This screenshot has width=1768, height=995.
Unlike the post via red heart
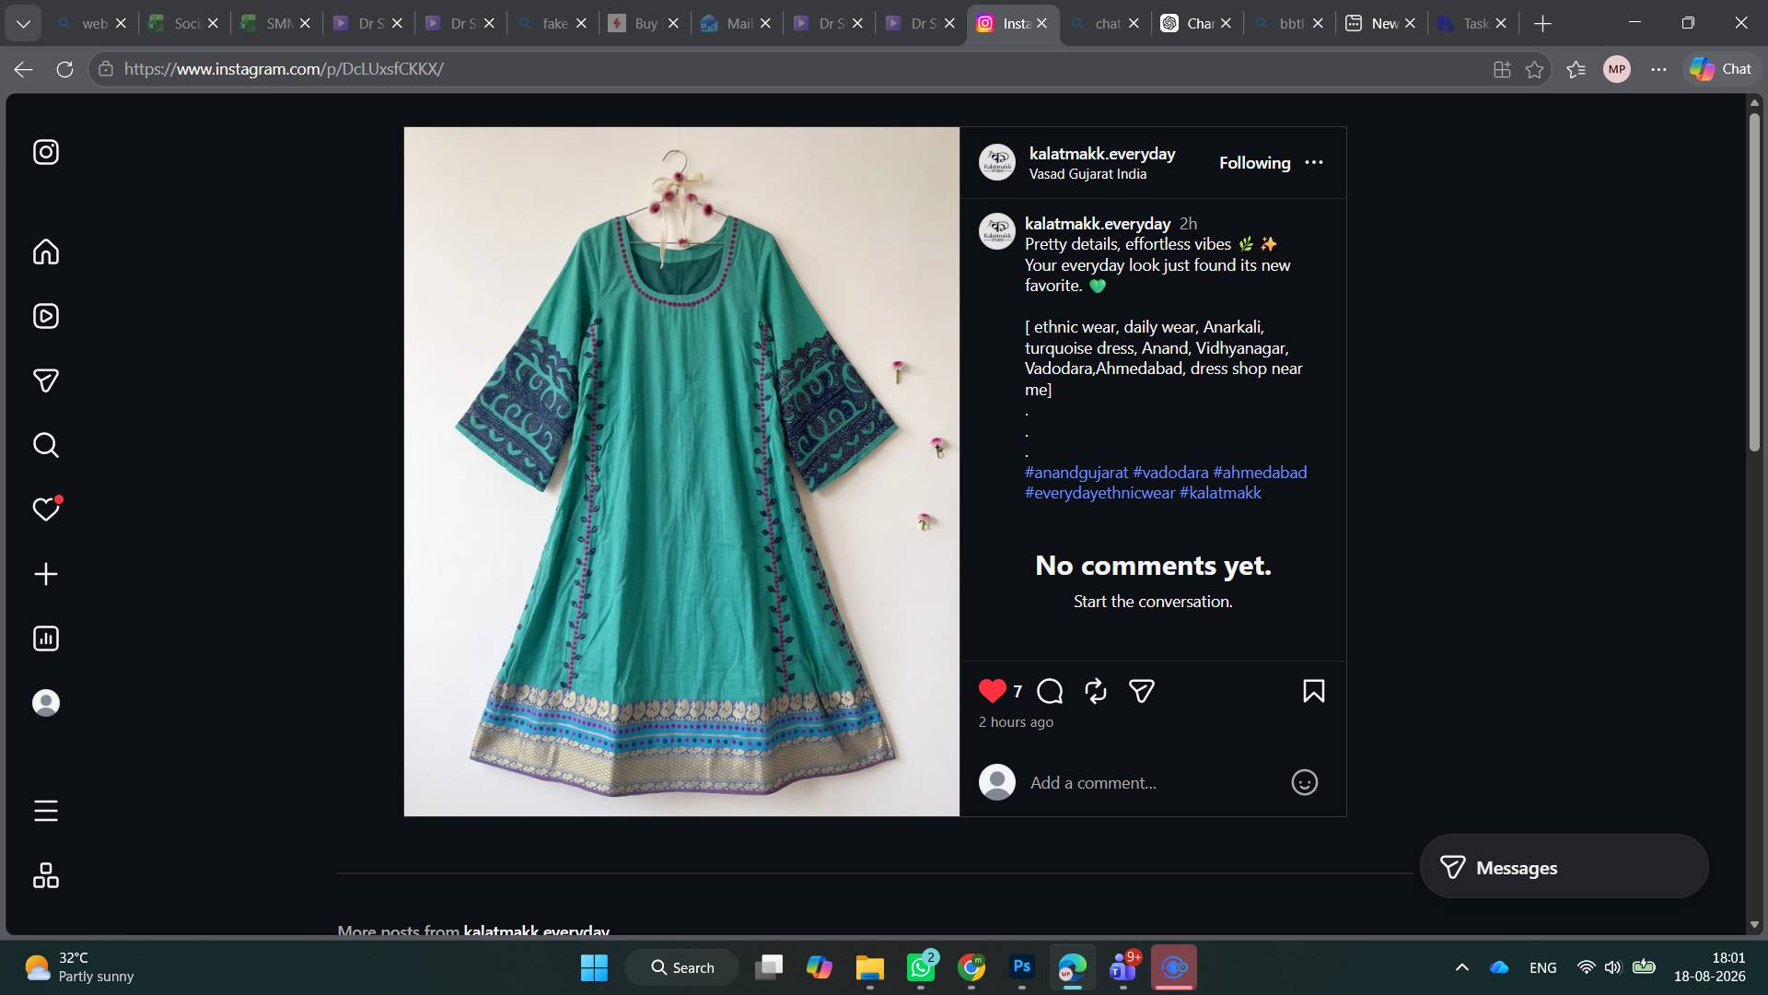pyautogui.click(x=993, y=691)
